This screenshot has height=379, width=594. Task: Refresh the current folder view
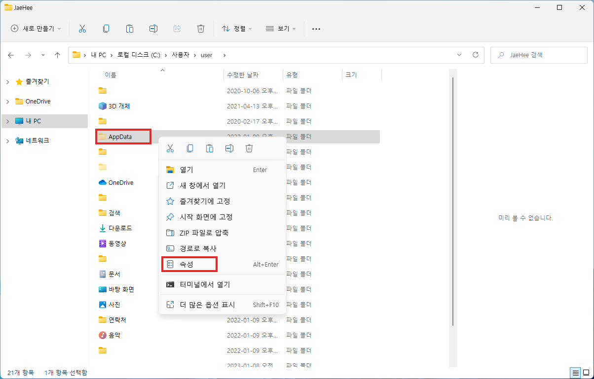(476, 55)
